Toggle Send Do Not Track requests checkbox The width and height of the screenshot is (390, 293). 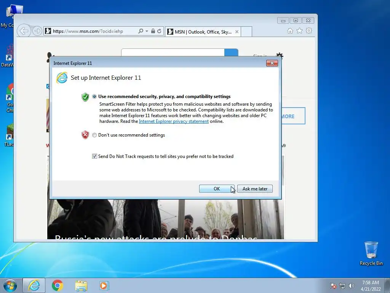(94, 156)
